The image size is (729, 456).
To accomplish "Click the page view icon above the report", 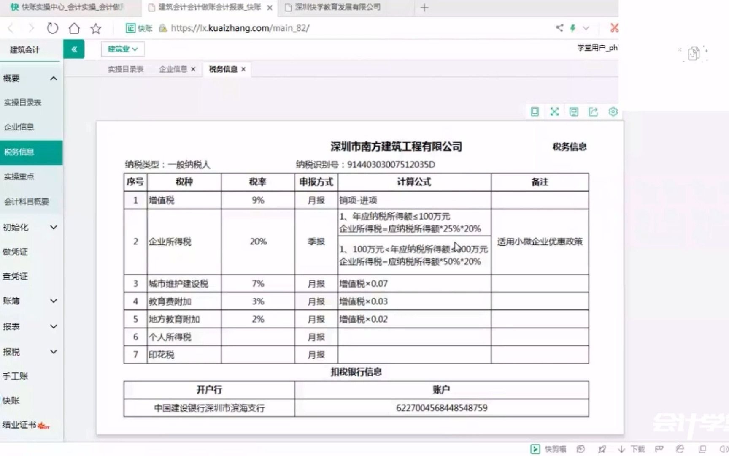I will (x=535, y=111).
